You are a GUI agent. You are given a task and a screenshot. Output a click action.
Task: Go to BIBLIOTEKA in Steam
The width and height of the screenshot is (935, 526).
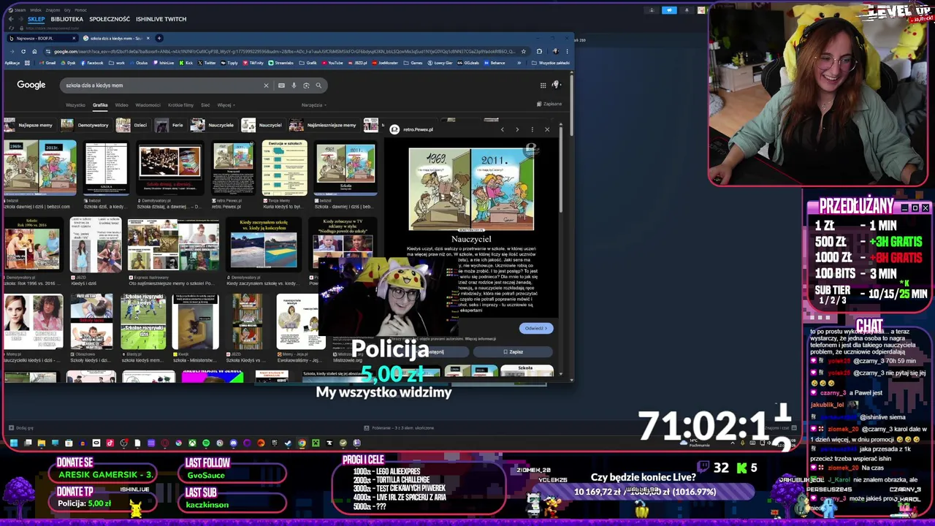click(x=67, y=19)
